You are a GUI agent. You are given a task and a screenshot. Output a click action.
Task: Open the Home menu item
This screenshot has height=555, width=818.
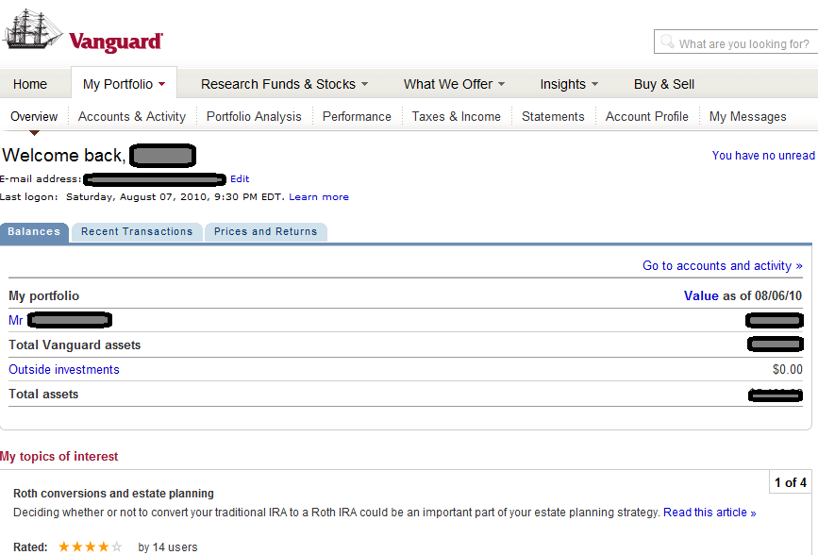[x=30, y=84]
